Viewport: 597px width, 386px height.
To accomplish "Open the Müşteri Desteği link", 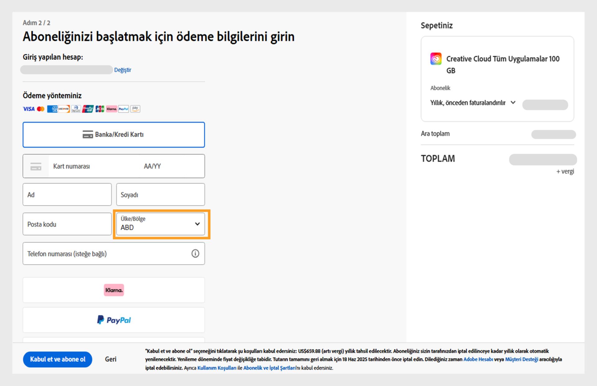I will click(521, 359).
